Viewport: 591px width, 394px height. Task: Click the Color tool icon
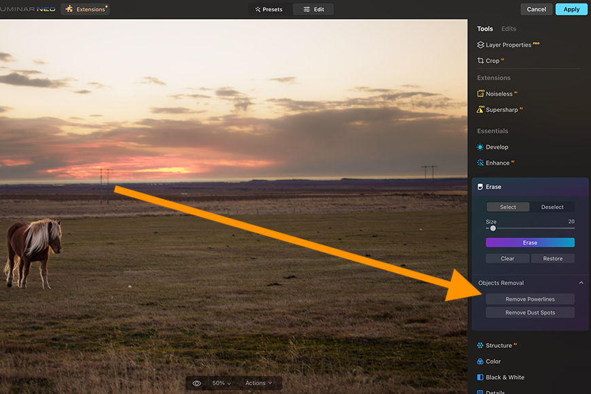coord(480,361)
